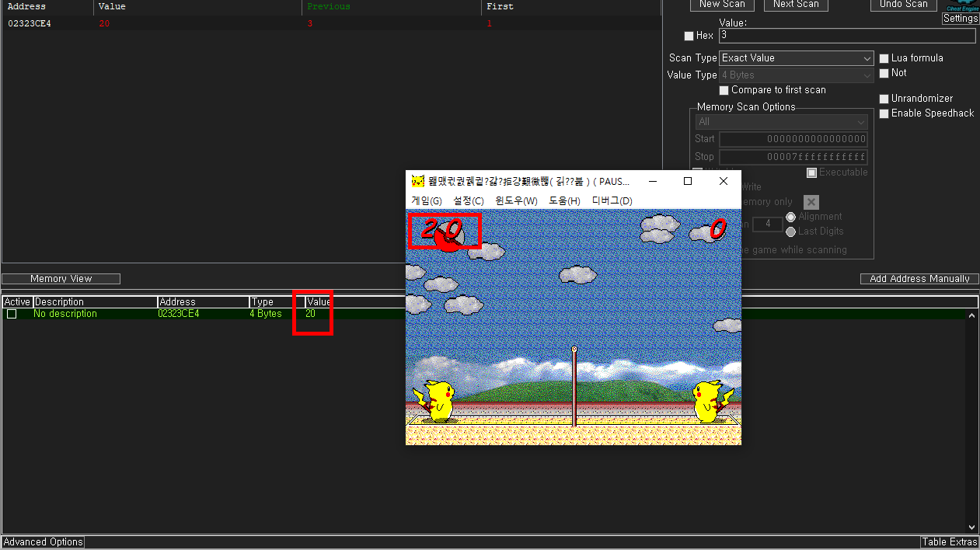Open the 도움(H) menu in game window

(565, 201)
